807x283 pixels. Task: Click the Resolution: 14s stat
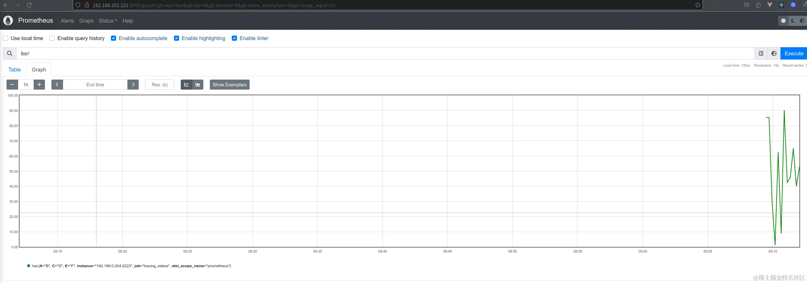(766, 65)
